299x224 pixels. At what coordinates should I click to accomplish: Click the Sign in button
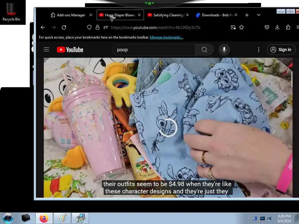pyautogui.click(x=281, y=50)
